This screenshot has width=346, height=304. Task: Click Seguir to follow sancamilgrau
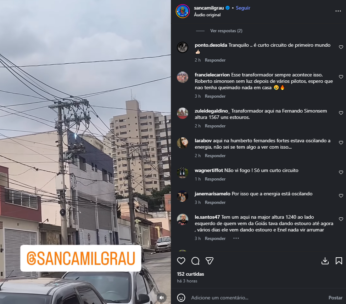pos(243,8)
